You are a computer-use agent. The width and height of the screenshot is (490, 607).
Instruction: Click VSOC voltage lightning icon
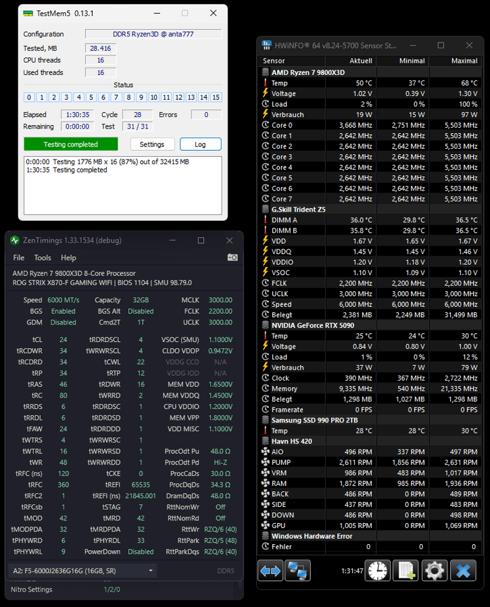[x=265, y=272]
